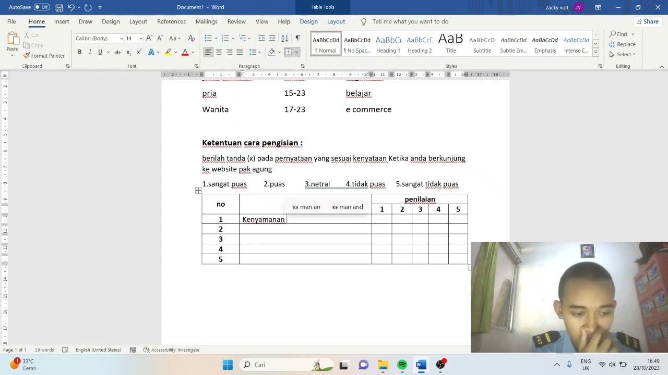Image resolution: width=668 pixels, height=375 pixels.
Task: Check spelling status bar icon
Action: 65,350
